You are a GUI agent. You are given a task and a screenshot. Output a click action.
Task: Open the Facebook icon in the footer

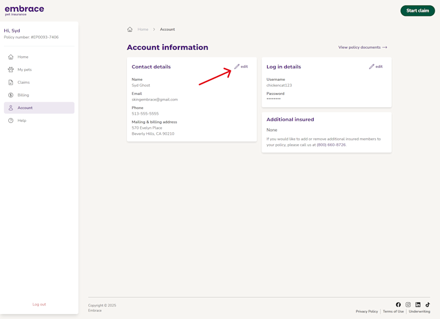tap(398, 304)
